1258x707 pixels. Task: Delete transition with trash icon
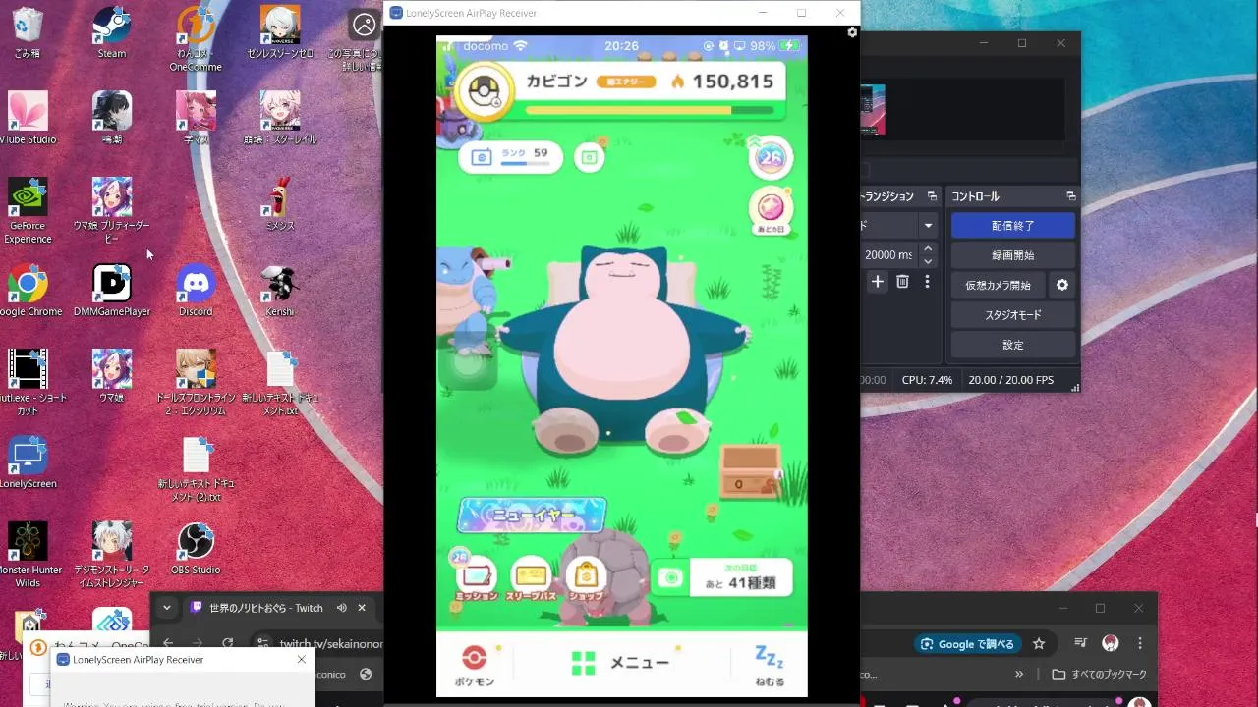tap(902, 282)
